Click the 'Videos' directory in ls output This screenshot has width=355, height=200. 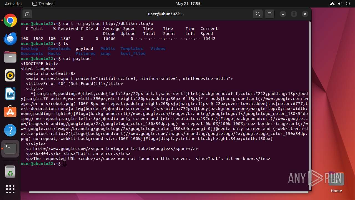click(158, 49)
